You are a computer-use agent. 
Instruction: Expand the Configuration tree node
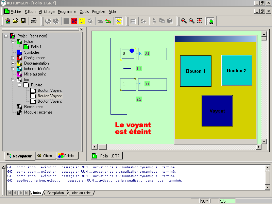(13, 58)
